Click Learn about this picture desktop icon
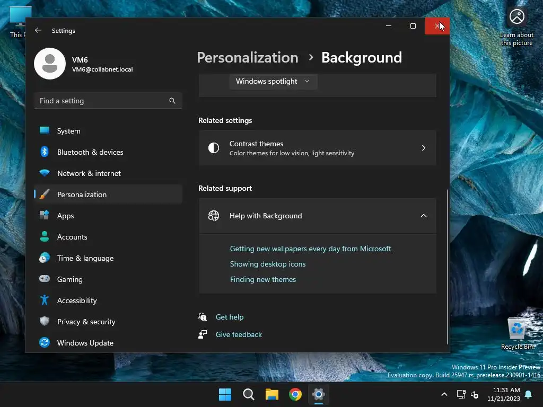 coord(516,27)
